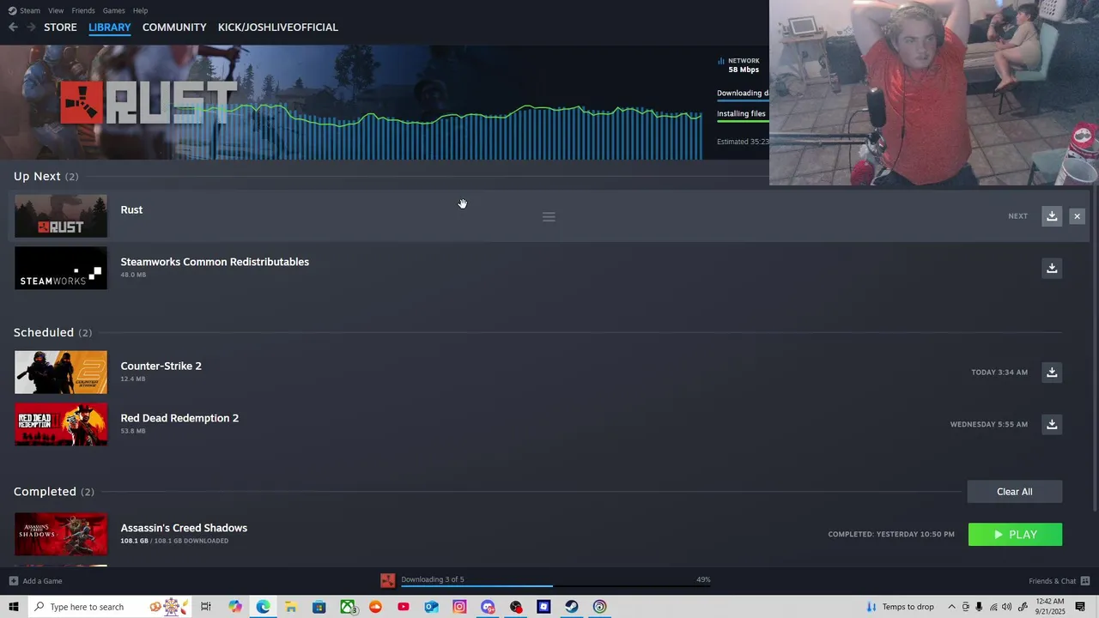
Task: Click the Add a Game button
Action: pyautogui.click(x=35, y=581)
